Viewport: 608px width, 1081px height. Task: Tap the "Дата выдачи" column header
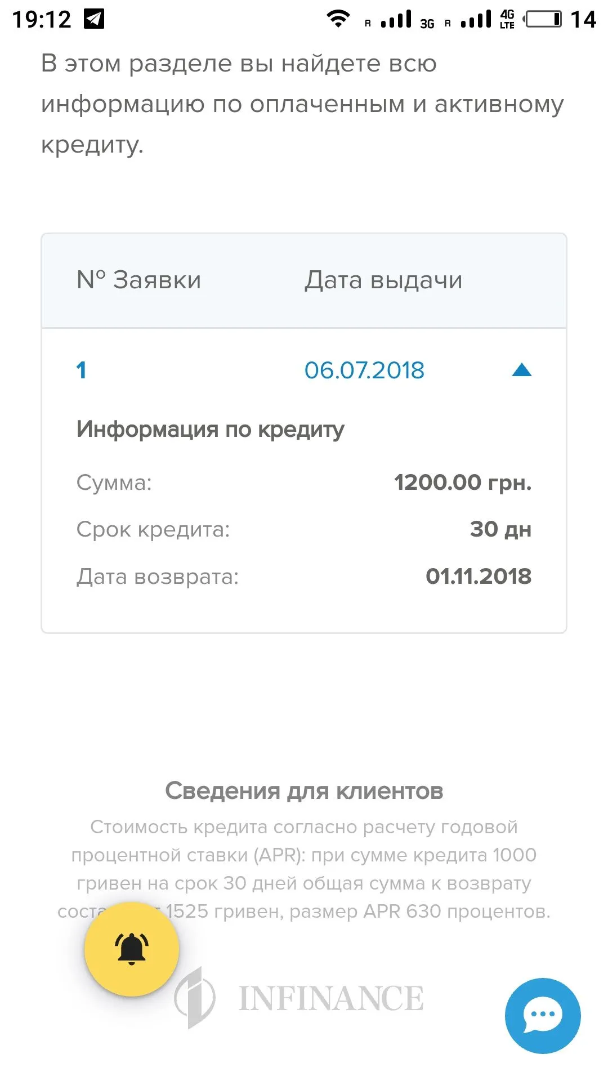point(383,280)
